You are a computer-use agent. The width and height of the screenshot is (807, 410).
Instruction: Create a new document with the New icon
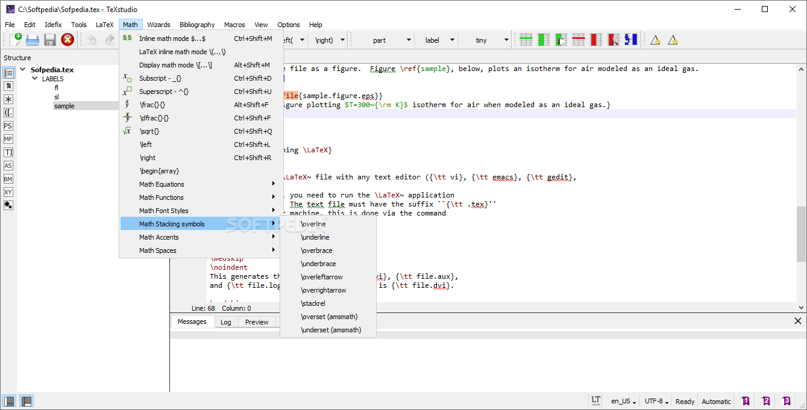[16, 40]
